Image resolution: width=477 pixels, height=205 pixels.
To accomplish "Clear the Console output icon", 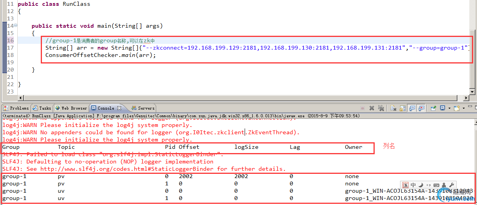I will point(394,108).
